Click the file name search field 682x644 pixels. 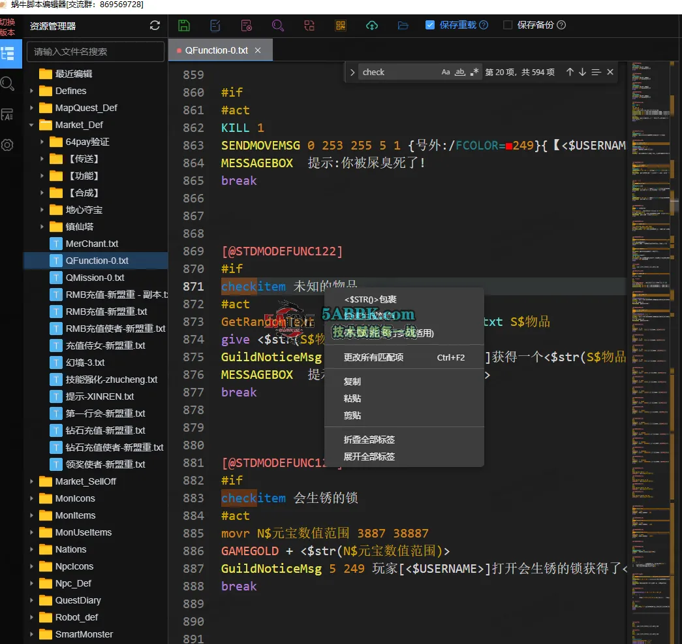[x=95, y=52]
